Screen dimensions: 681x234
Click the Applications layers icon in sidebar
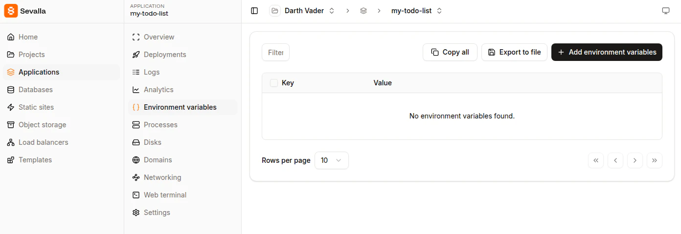coord(11,72)
